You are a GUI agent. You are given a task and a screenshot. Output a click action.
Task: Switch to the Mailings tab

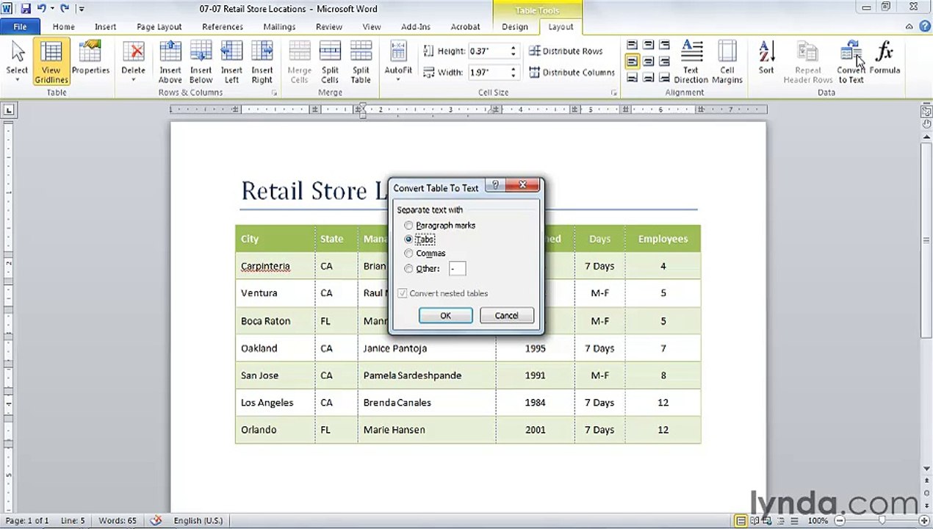tap(279, 26)
